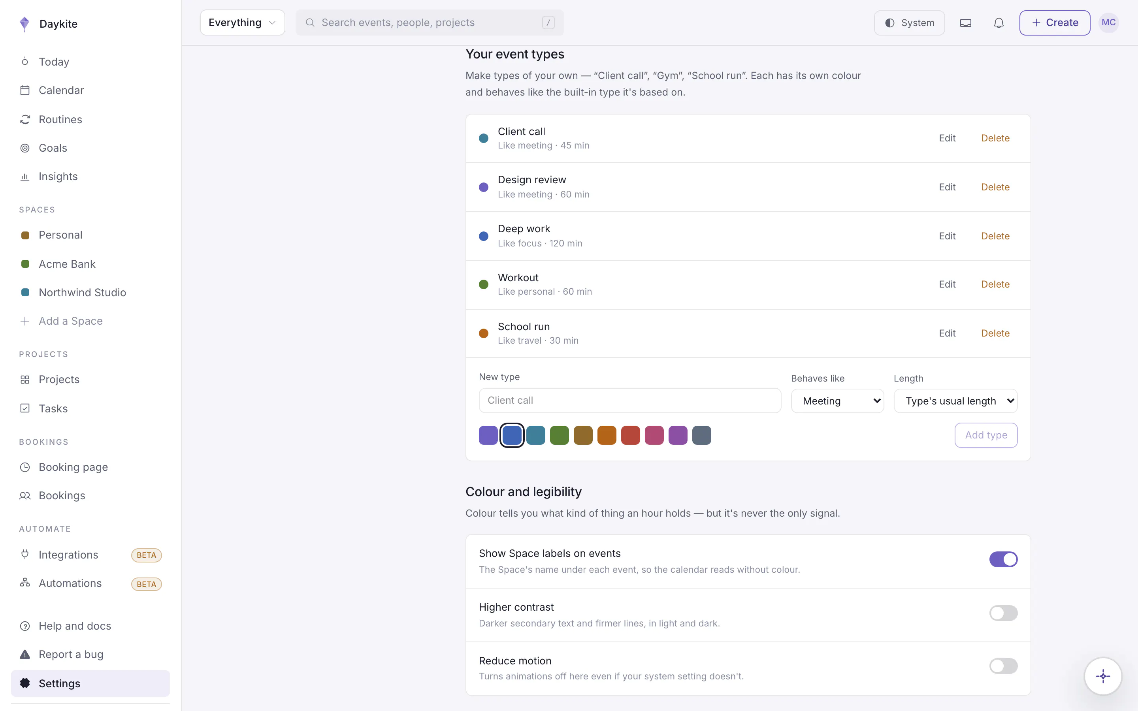Open Goals in the sidebar
Image resolution: width=1138 pixels, height=711 pixels.
pyautogui.click(x=90, y=148)
